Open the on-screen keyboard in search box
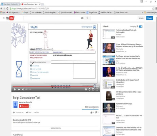This screenshot has height=136, width=157. point(82,18)
